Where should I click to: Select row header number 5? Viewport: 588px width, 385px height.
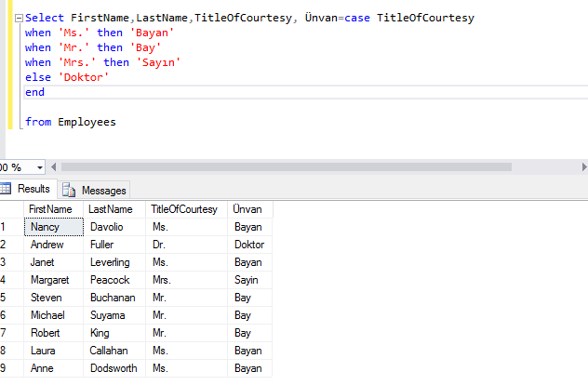click(x=11, y=298)
